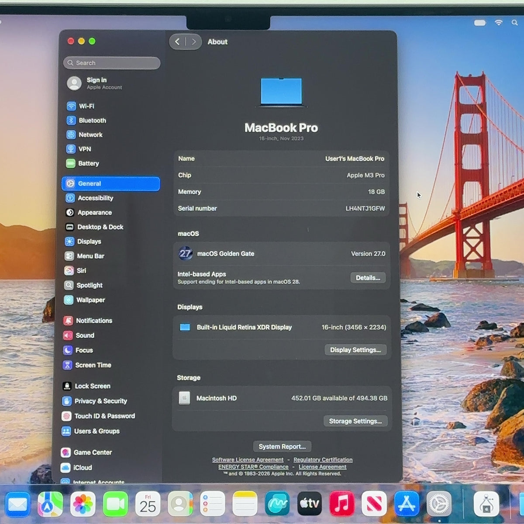Focus the sidebar Search field
Screen dimensions: 524x524
(x=112, y=63)
